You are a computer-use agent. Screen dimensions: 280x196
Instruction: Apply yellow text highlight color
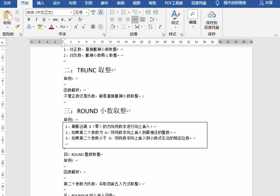pyautogui.click(x=40, y=27)
